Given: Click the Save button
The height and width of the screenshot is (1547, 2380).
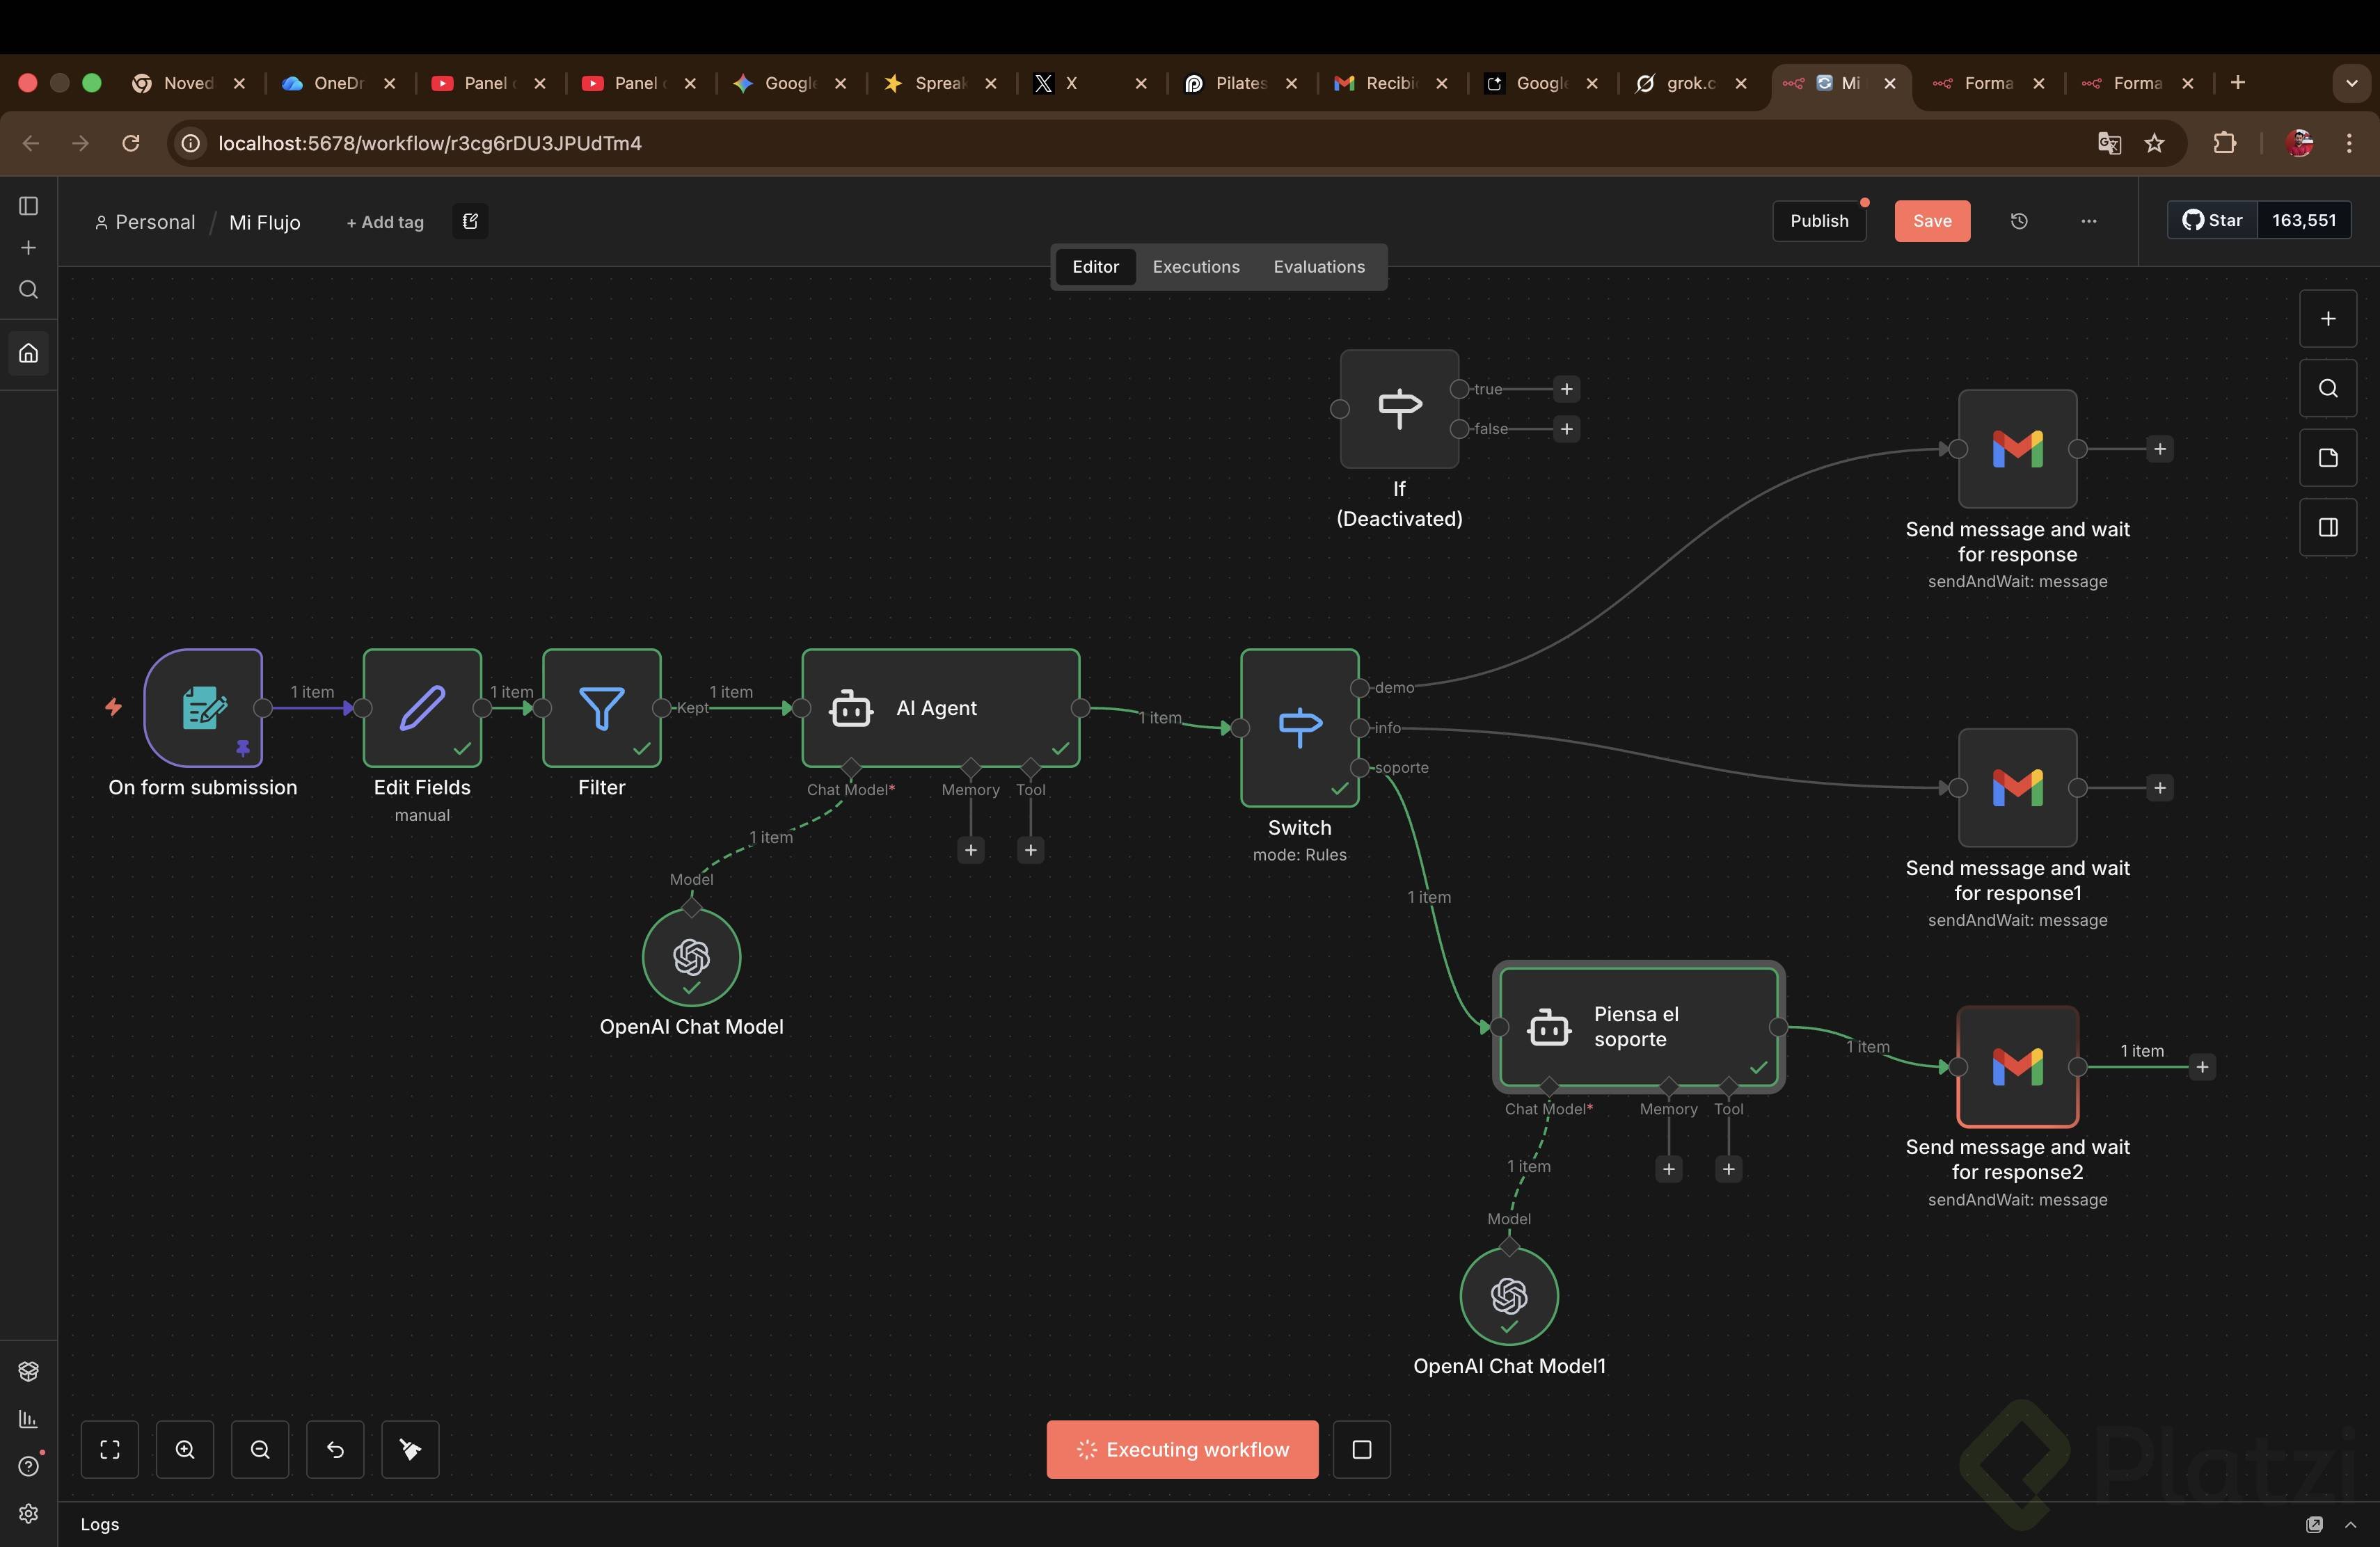Looking at the screenshot, I should [x=1931, y=221].
